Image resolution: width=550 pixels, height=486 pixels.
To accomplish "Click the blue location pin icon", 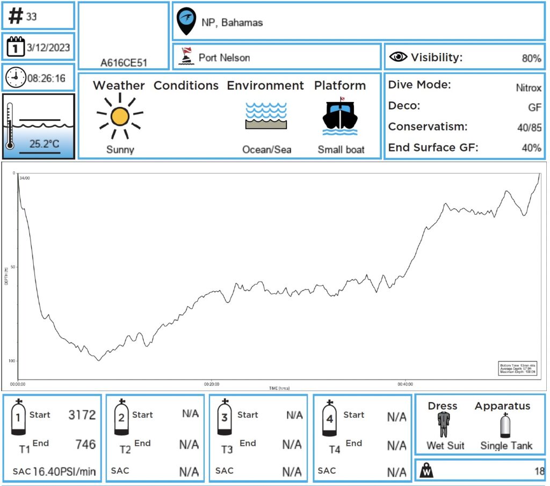I will pyautogui.click(x=186, y=21).
